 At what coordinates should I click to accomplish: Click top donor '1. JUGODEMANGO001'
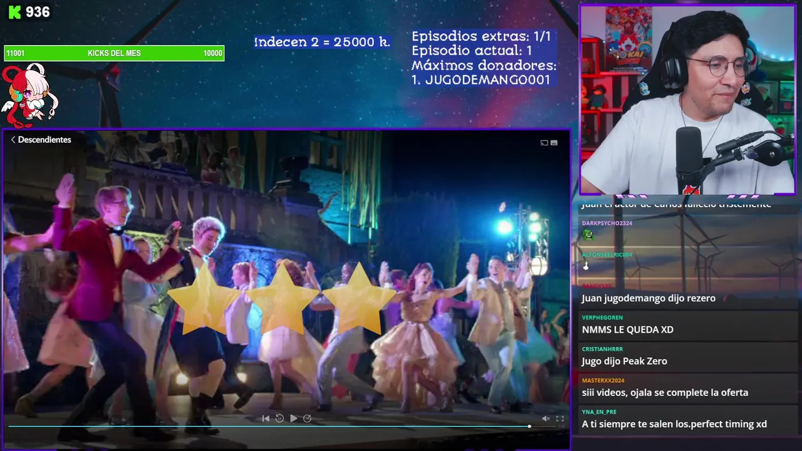(481, 80)
